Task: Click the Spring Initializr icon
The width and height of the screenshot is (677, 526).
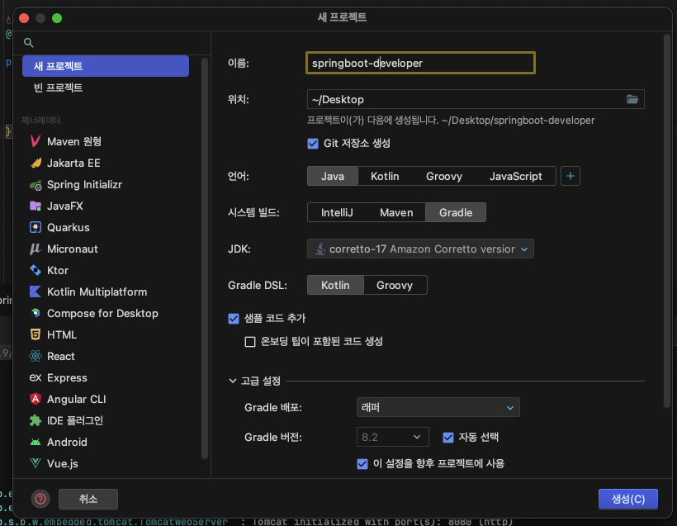Action: 36,185
